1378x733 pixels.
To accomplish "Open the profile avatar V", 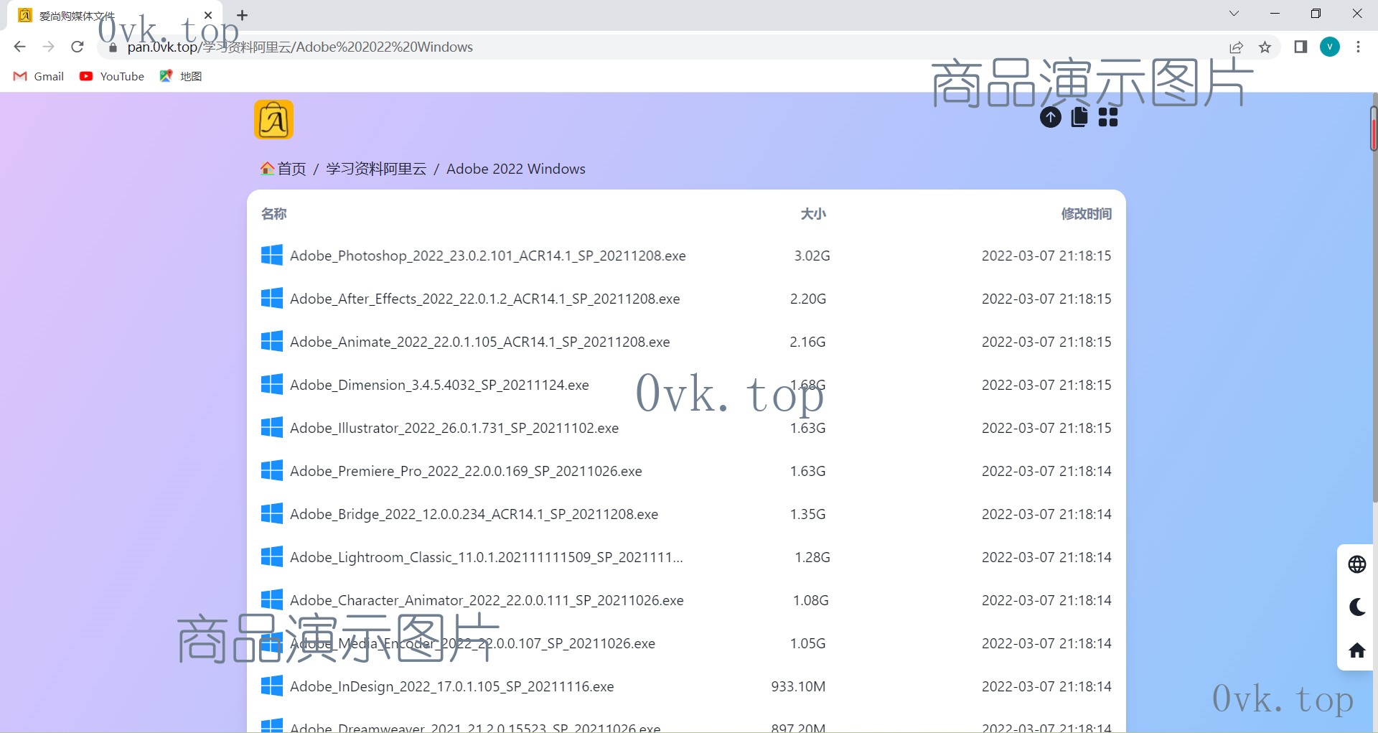I will [x=1330, y=47].
